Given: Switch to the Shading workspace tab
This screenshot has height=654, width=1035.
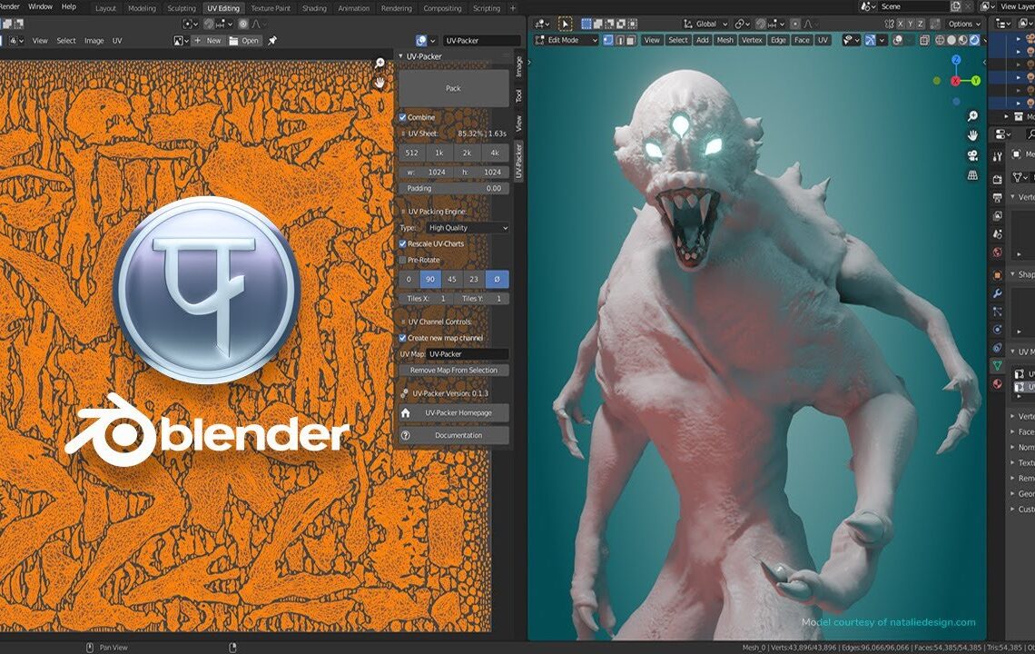Looking at the screenshot, I should (313, 8).
